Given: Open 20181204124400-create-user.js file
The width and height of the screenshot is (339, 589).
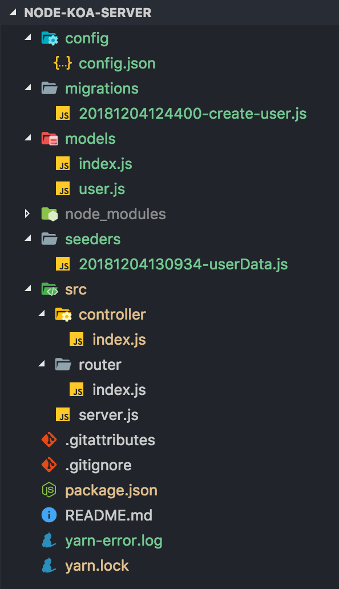Looking at the screenshot, I should click(192, 114).
